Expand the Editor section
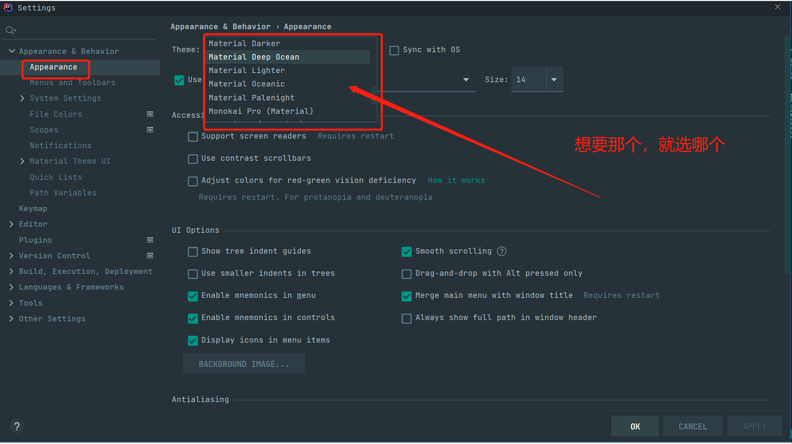 point(12,224)
